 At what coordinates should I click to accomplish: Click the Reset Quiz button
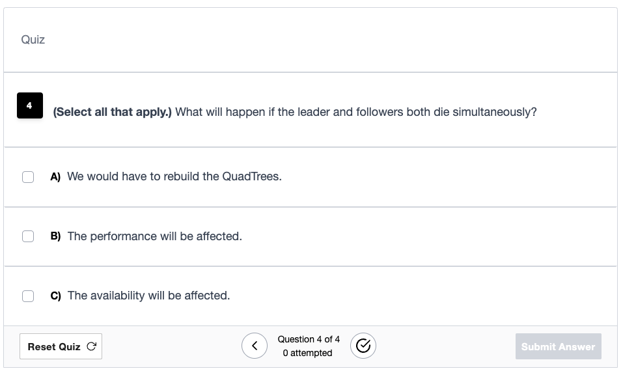61,346
